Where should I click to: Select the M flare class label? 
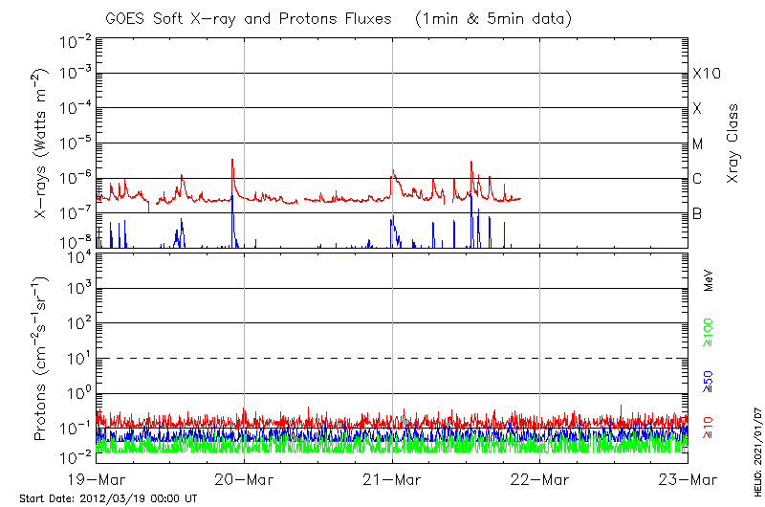[x=698, y=144]
